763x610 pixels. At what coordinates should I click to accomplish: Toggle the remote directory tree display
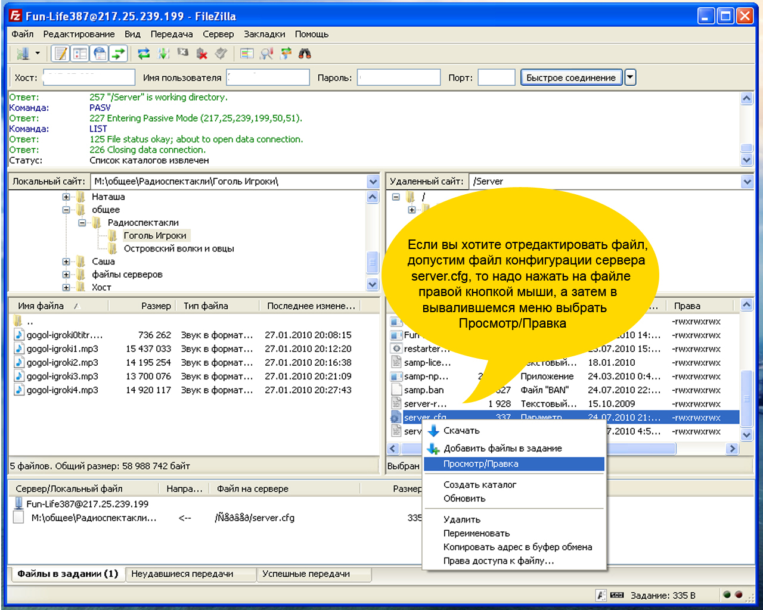100,54
